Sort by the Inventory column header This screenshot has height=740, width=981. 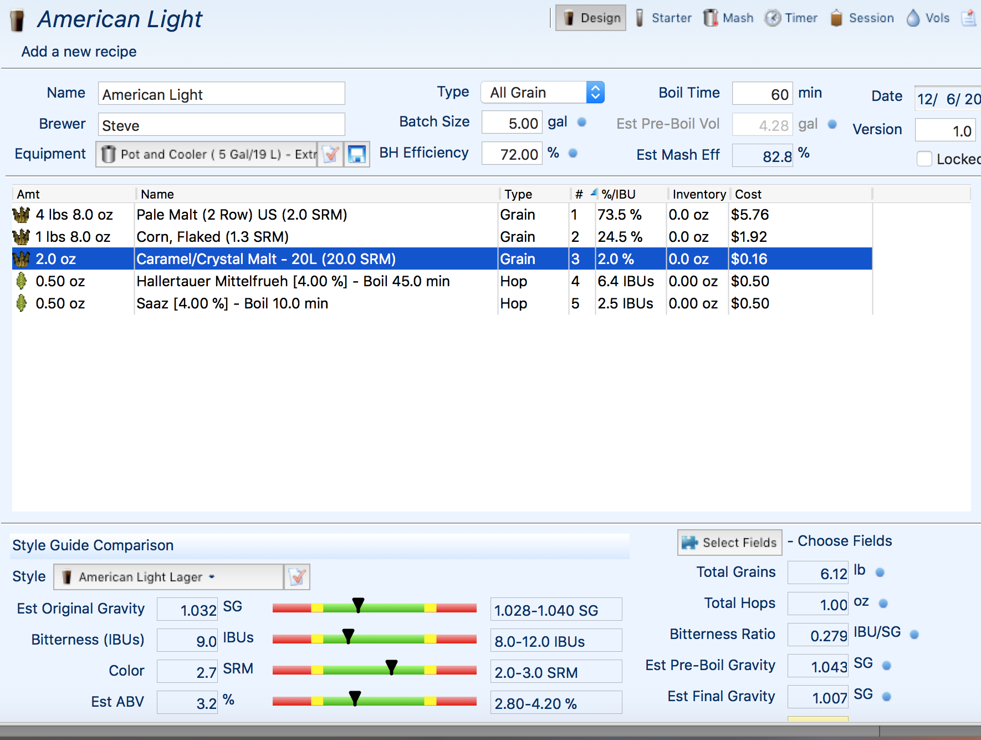tap(699, 194)
